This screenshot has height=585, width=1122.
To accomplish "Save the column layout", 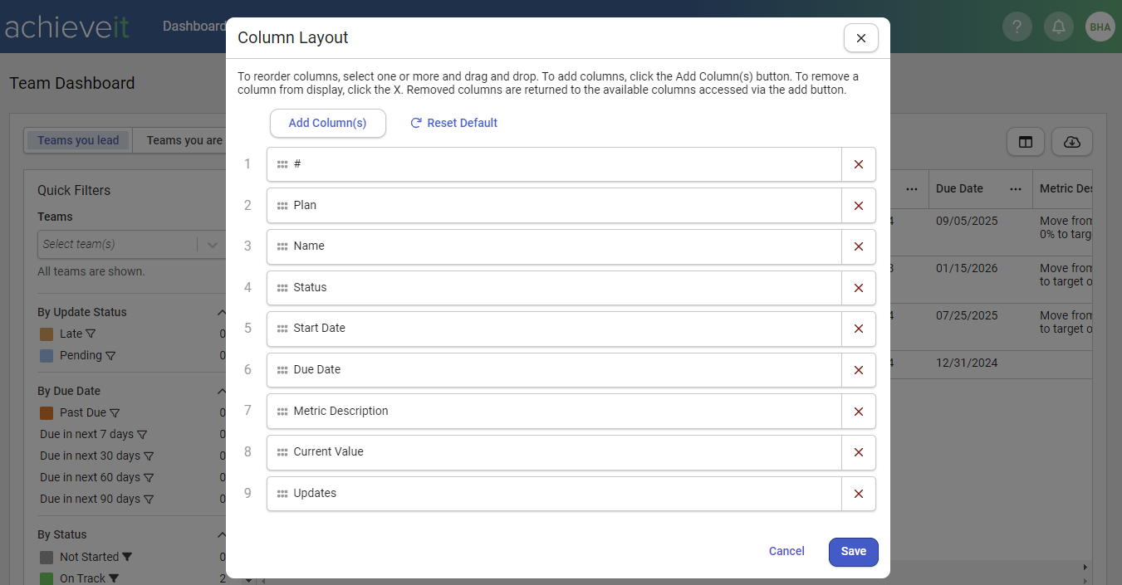I will pyautogui.click(x=853, y=552).
